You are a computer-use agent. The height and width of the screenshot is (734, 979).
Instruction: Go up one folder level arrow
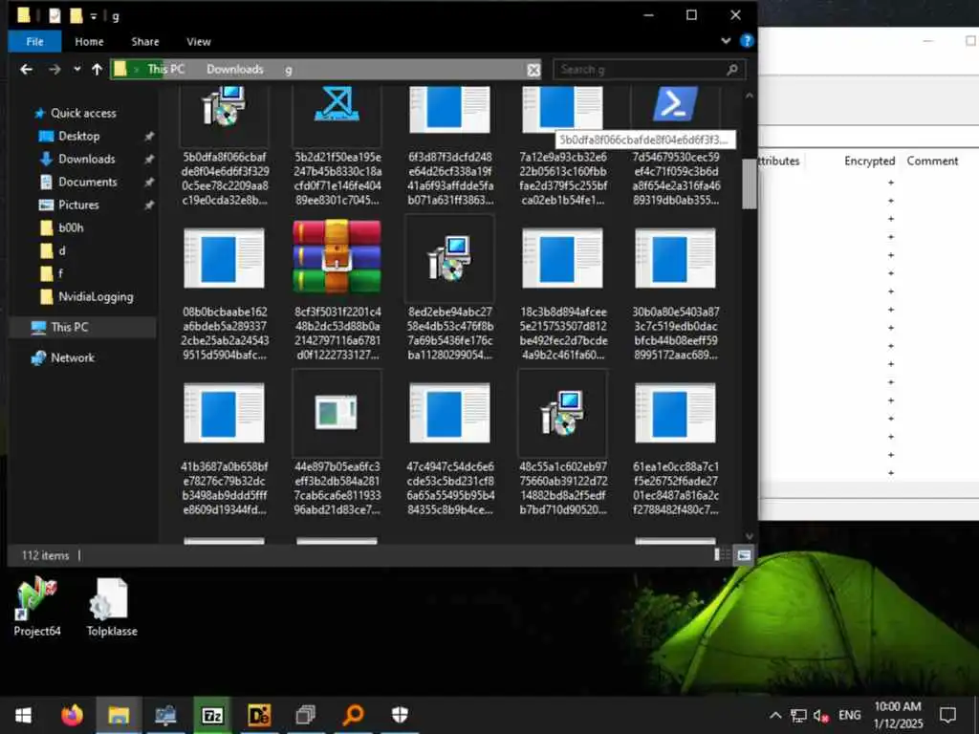[97, 69]
